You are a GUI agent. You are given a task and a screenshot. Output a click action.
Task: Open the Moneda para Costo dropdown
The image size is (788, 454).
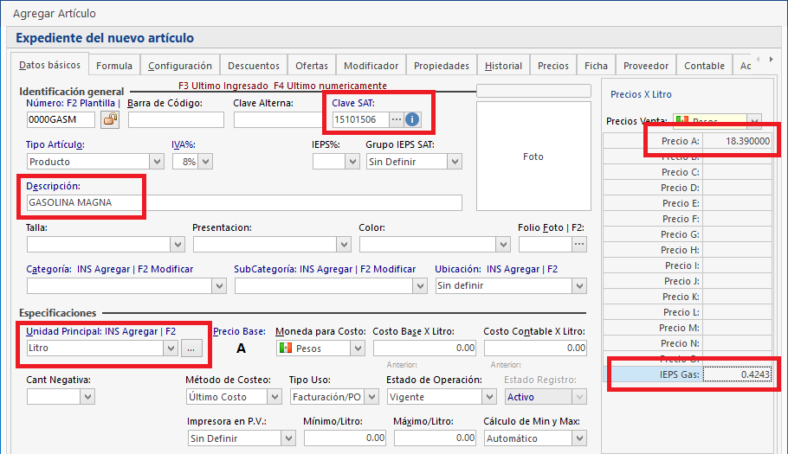click(358, 348)
